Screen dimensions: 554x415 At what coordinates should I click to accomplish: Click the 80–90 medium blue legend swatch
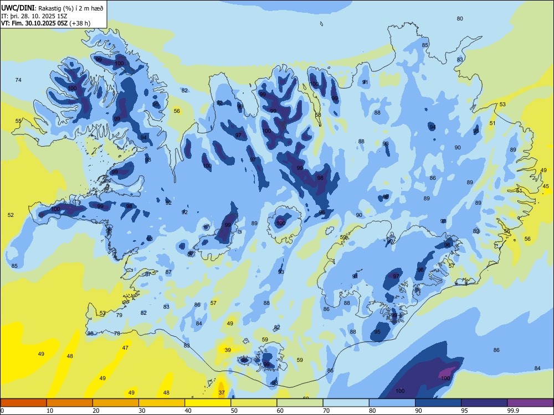[392, 403]
